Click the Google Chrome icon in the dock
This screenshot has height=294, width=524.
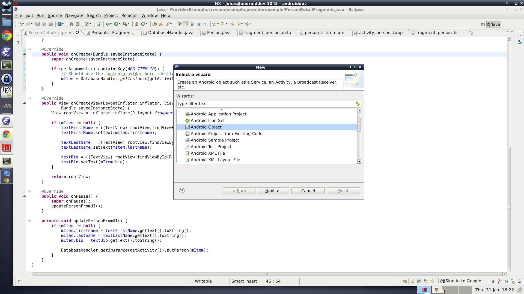coord(7,35)
